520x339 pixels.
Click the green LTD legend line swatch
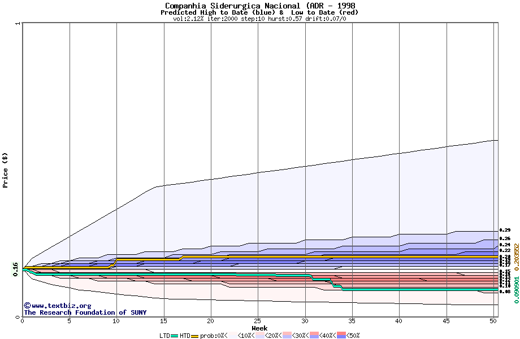175,336
